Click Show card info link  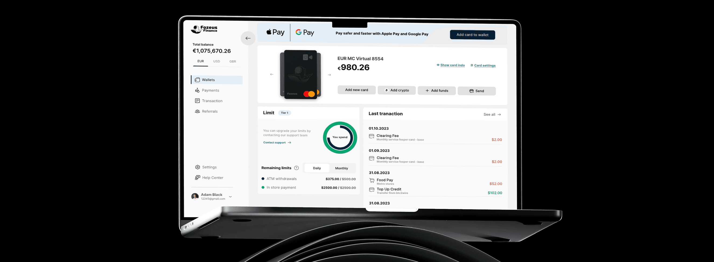pyautogui.click(x=451, y=65)
